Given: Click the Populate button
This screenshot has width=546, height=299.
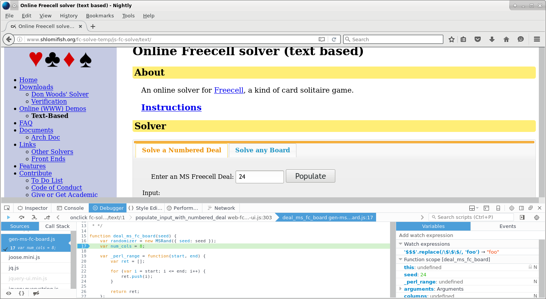Looking at the screenshot, I should (310, 176).
